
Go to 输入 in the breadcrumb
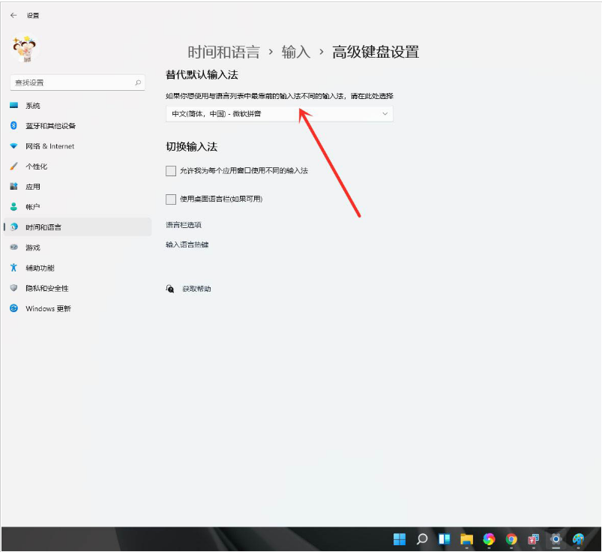coord(295,52)
